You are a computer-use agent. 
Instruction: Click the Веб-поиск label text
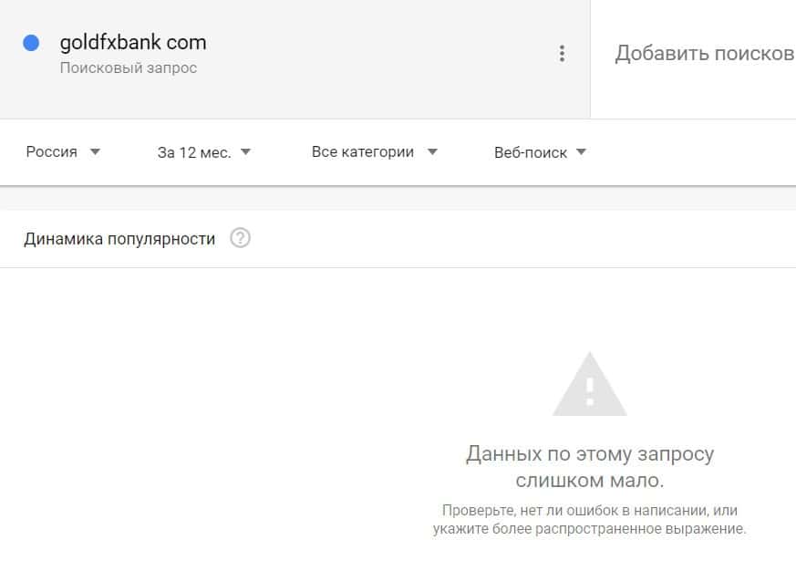click(x=531, y=152)
